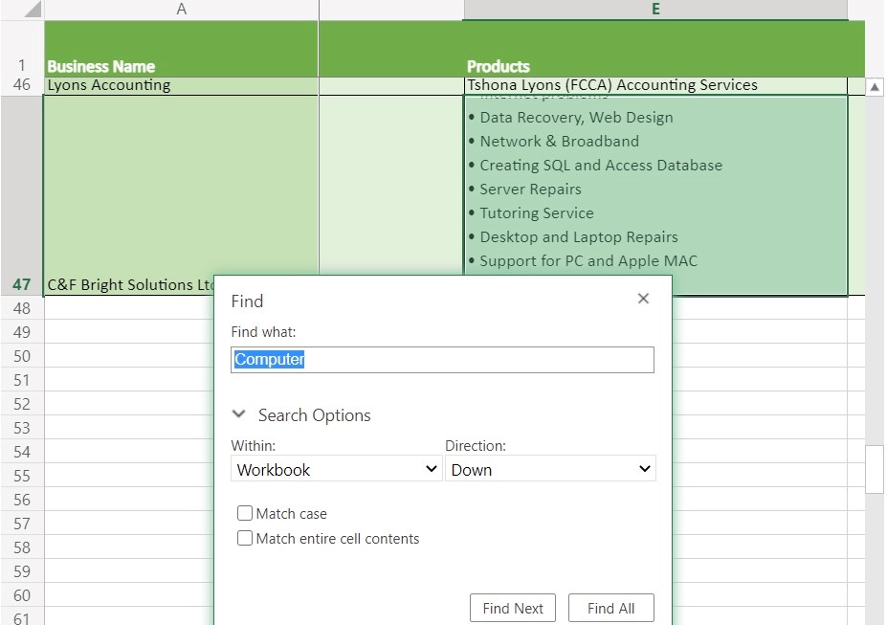887x625 pixels.
Task: Open the Direction dropdown showing Down
Action: coord(550,469)
